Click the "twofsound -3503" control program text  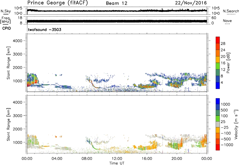tap(45, 29)
